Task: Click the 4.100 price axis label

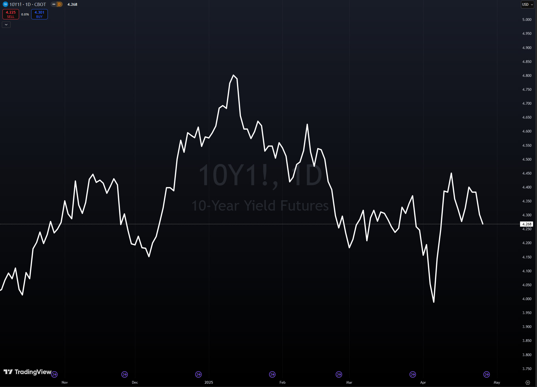Action: (527, 271)
